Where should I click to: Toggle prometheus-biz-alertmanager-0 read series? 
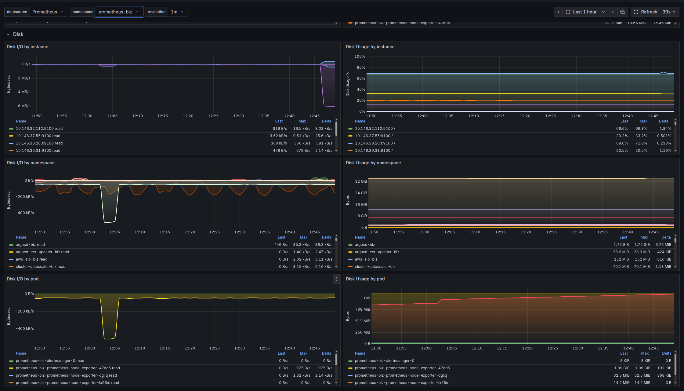point(50,361)
